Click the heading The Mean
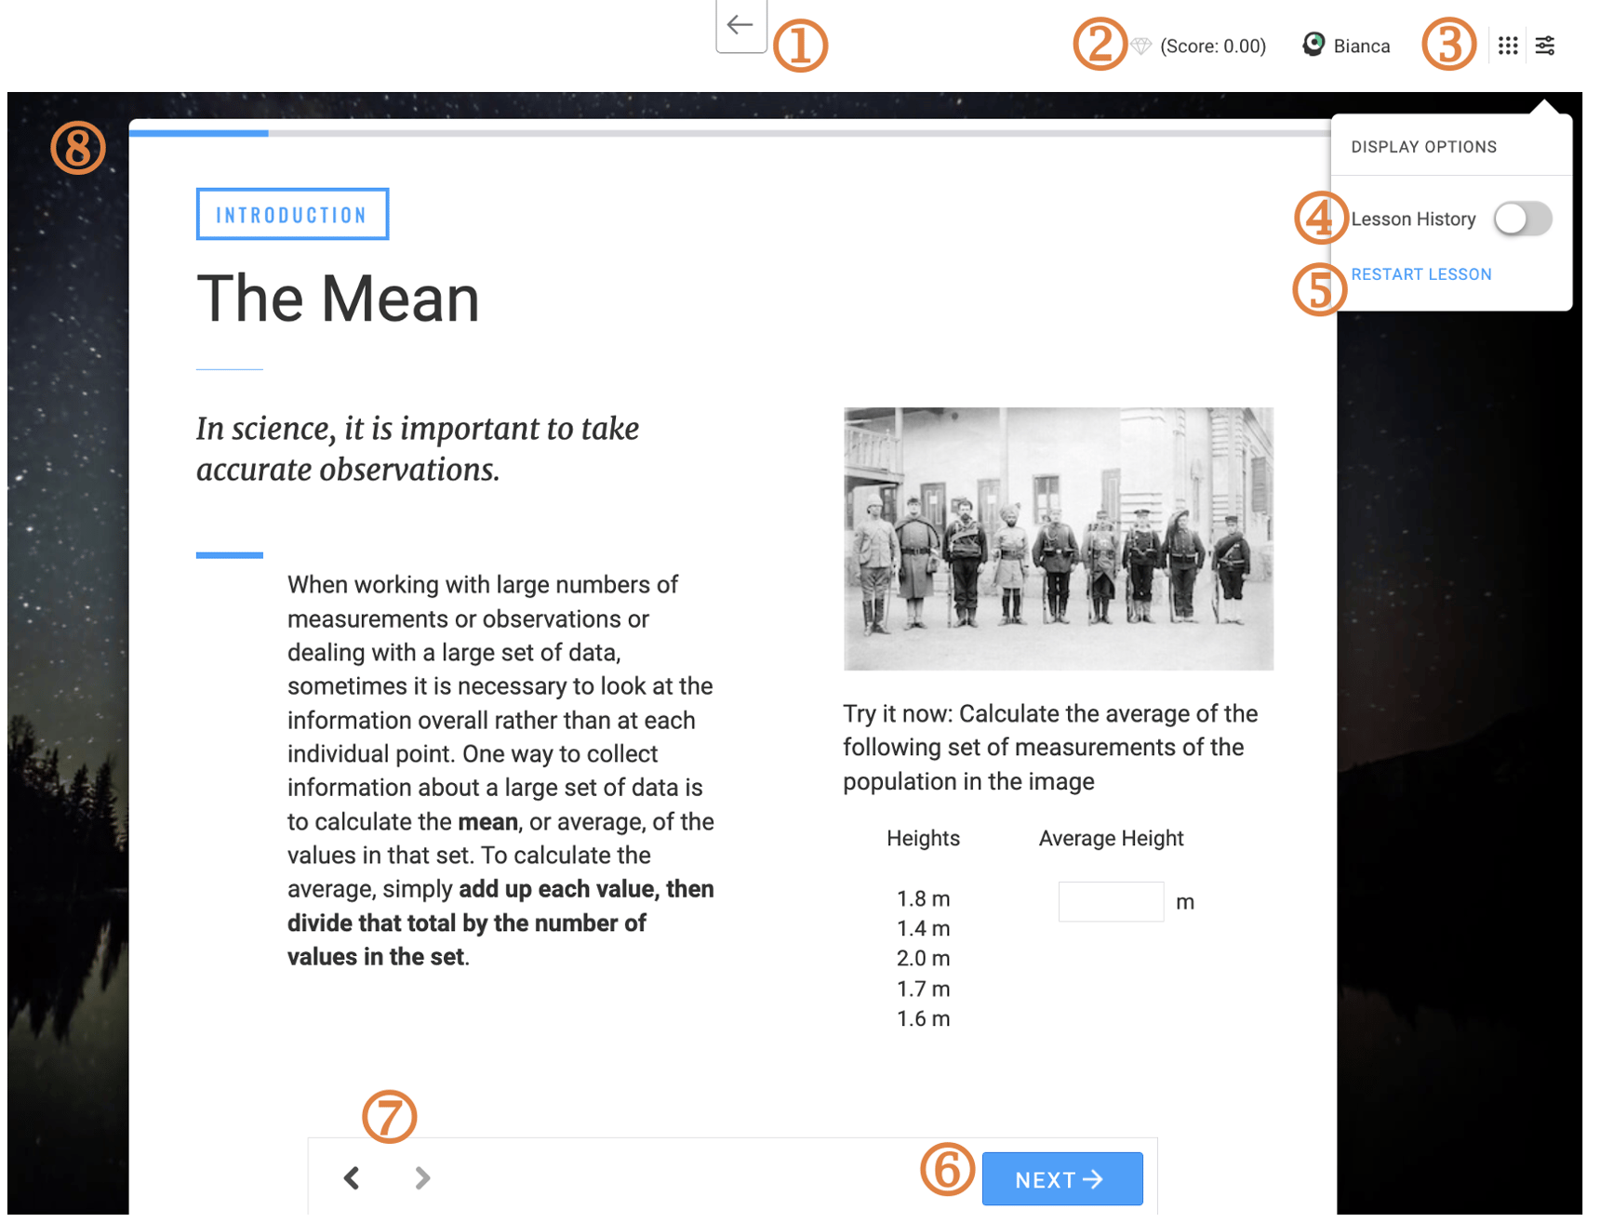This screenshot has width=1600, height=1222. tap(338, 298)
